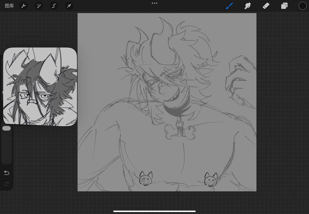Select the Transform arrow tool
The width and height of the screenshot is (309, 214).
pos(69,6)
